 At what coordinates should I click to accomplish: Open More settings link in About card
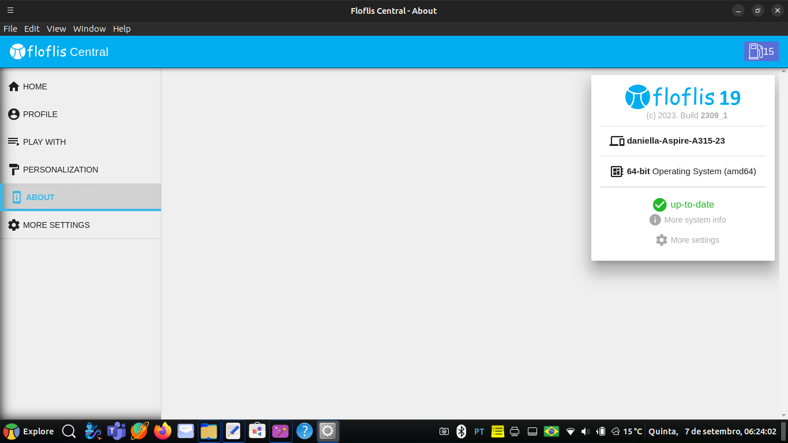[x=688, y=240]
